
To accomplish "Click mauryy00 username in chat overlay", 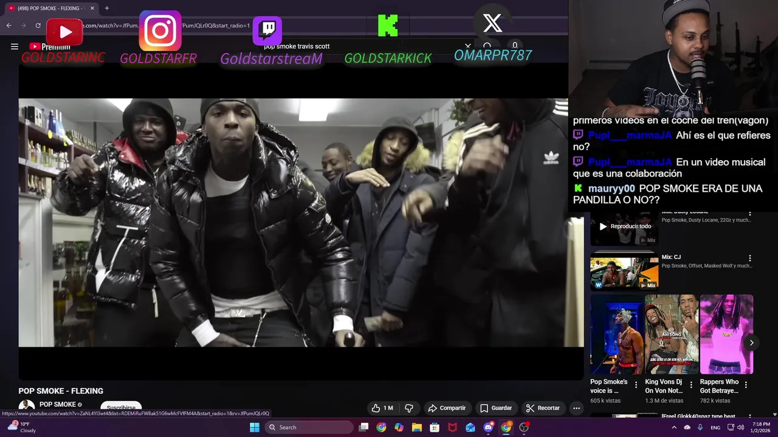I will tap(611, 189).
